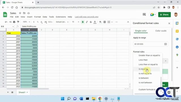181x102 pixels.
Task: Open the Extensions menu
Action: (x=61, y=17)
